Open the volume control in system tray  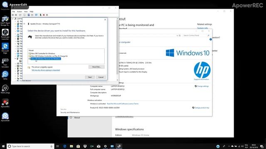tap(242, 146)
